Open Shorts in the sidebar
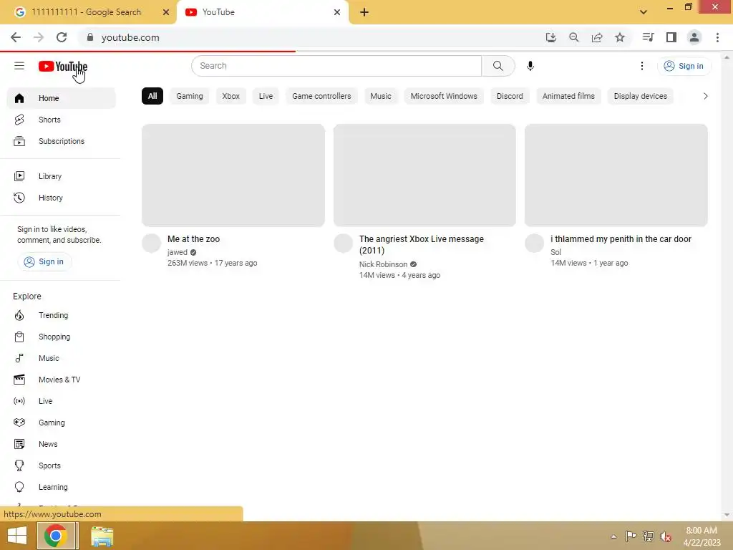Viewport: 733px width, 550px height. click(x=62, y=120)
